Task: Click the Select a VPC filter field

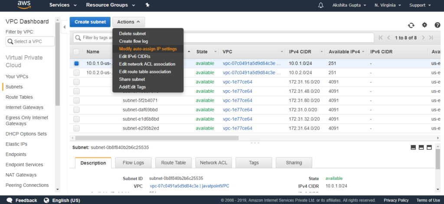Action: [x=30, y=41]
